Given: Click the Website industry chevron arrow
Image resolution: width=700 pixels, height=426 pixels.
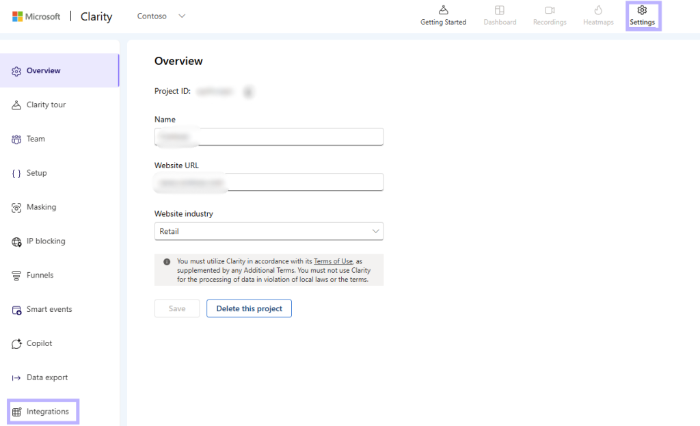Looking at the screenshot, I should pyautogui.click(x=375, y=231).
